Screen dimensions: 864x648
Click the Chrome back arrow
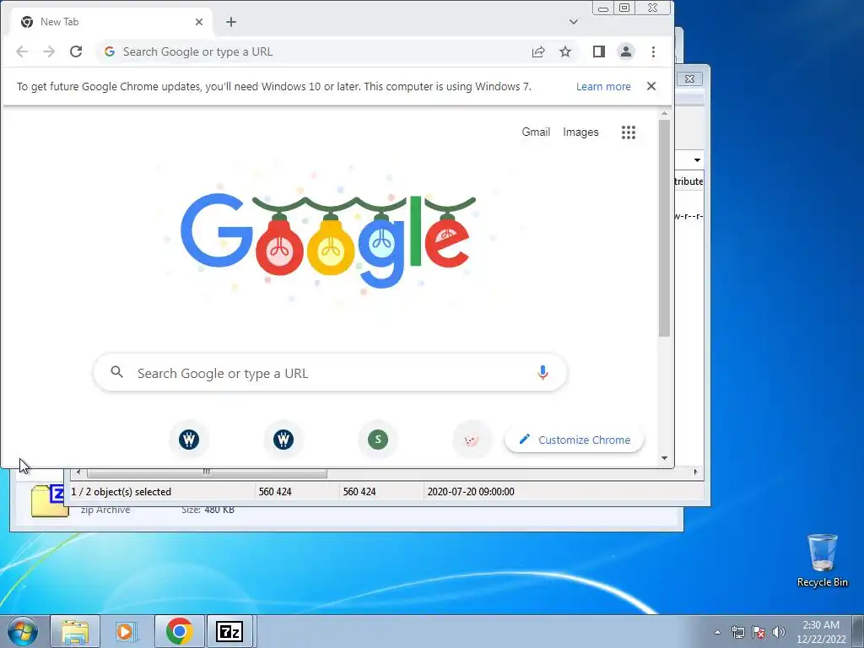tap(22, 51)
